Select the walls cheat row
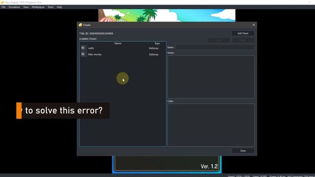The width and height of the screenshot is (315, 177). 123,48
